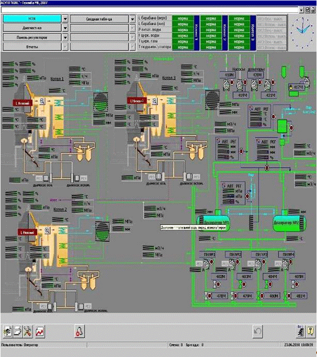This screenshot has width=317, height=357.
Task: Expand the dropdown arrow next to УСТК
Action: pyautogui.click(x=65, y=19)
